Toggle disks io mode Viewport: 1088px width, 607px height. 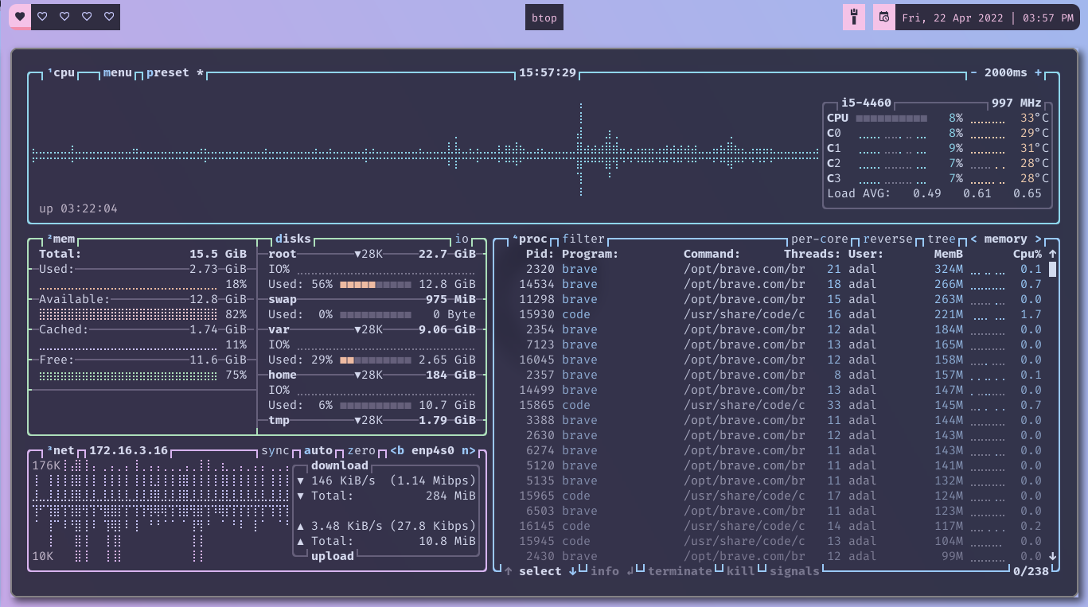(x=462, y=239)
